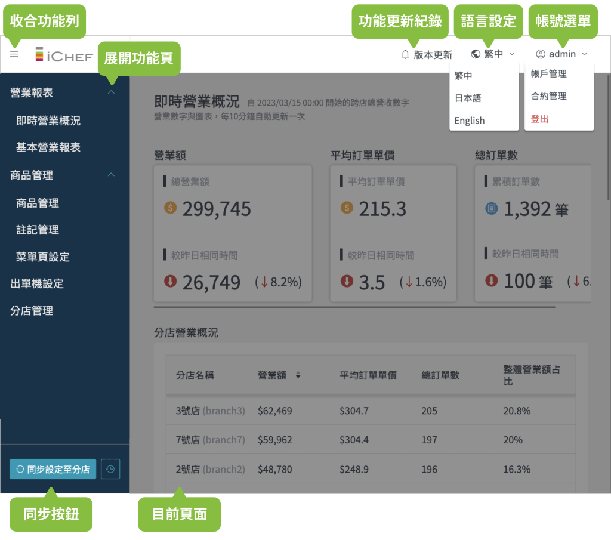This screenshot has height=540, width=611.
Task: Collapse the 營業報表 section chevron
Action: [111, 92]
